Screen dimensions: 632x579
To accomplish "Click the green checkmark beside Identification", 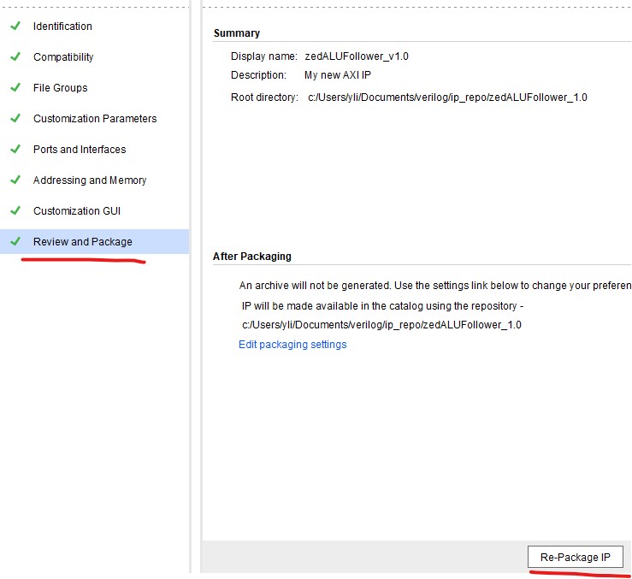I will pos(15,27).
